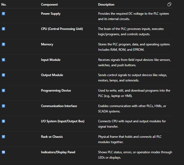Click the Component column header
Screen dimensions: 184x165
point(49,5)
